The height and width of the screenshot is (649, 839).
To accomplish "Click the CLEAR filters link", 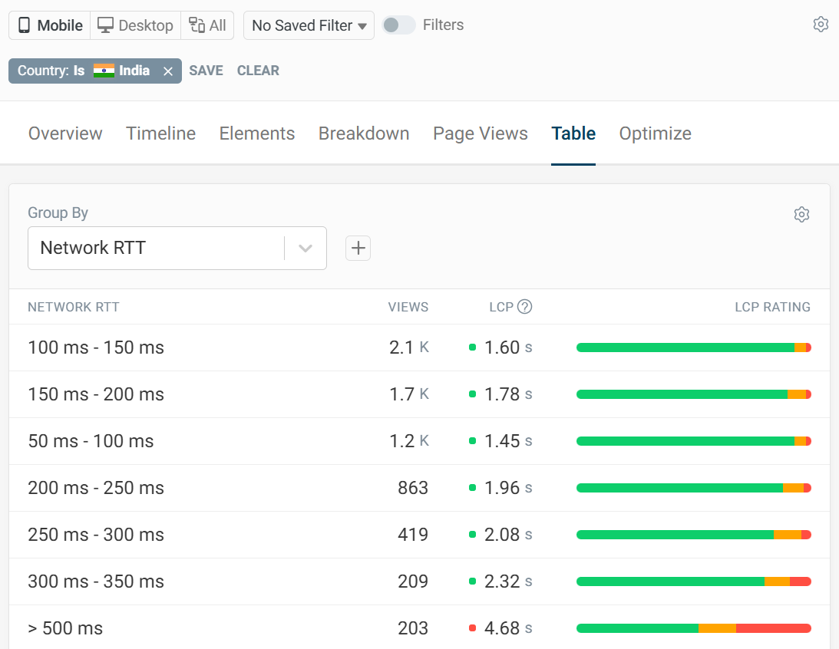I will click(x=258, y=71).
